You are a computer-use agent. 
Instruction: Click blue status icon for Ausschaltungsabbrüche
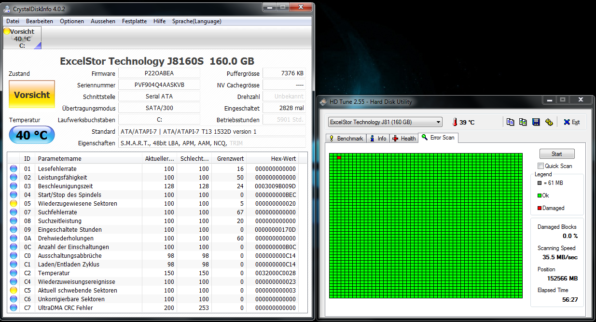pos(14,256)
